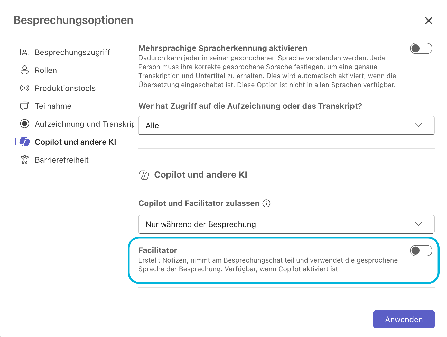
Task: Click the Anwenden button
Action: click(x=404, y=319)
